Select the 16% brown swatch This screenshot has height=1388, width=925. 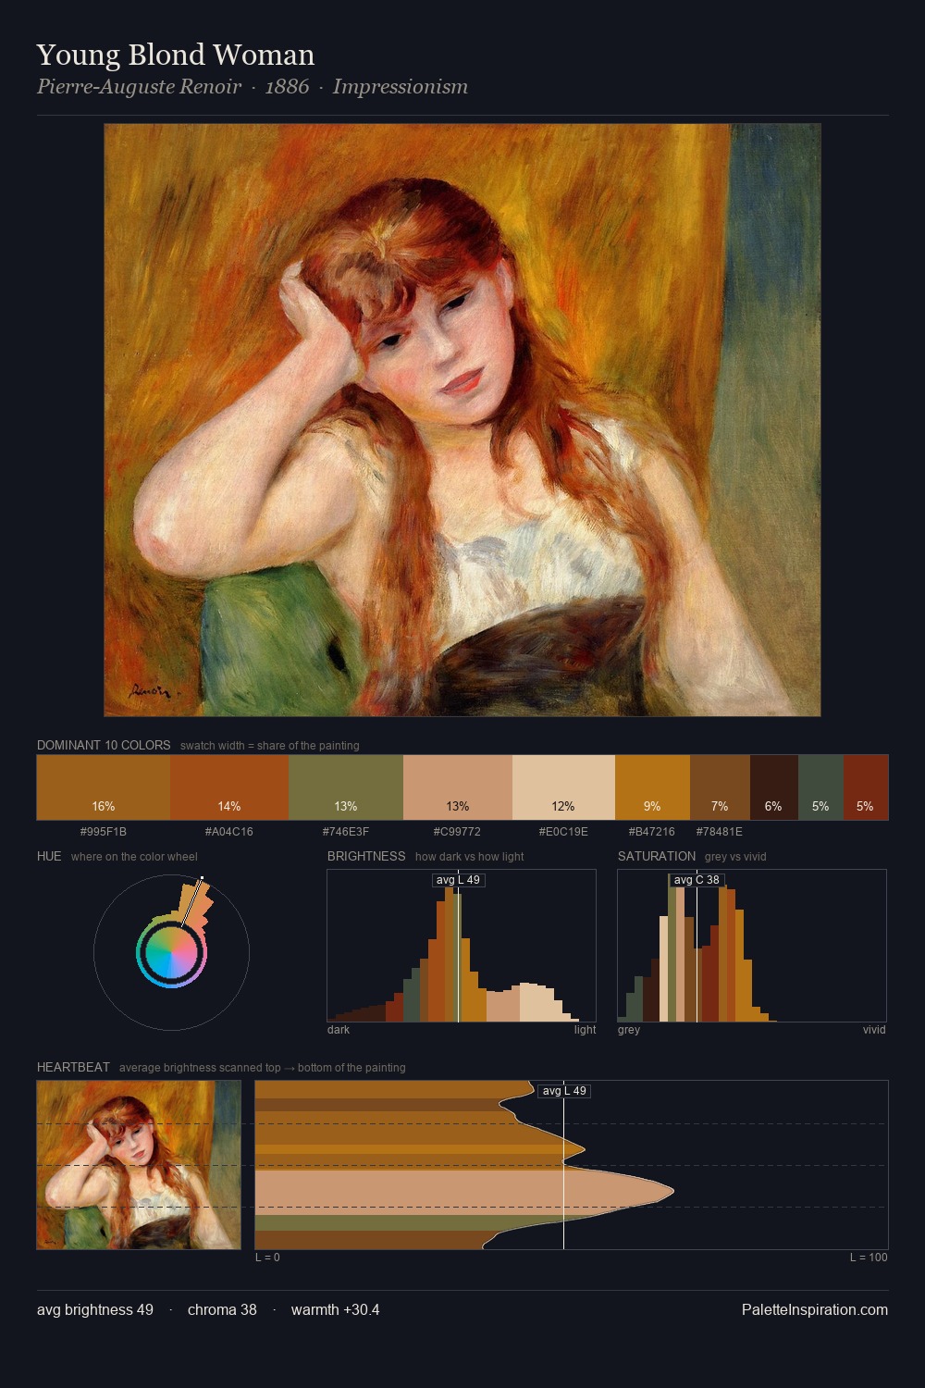pyautogui.click(x=104, y=787)
